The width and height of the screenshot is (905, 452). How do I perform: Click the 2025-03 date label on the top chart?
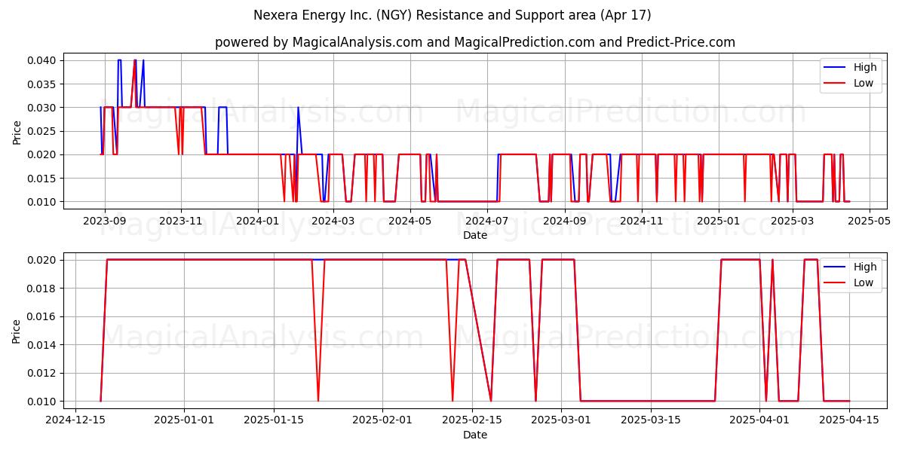click(x=793, y=221)
